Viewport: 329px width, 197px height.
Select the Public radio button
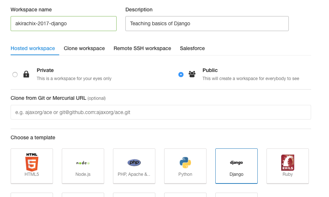181,75
